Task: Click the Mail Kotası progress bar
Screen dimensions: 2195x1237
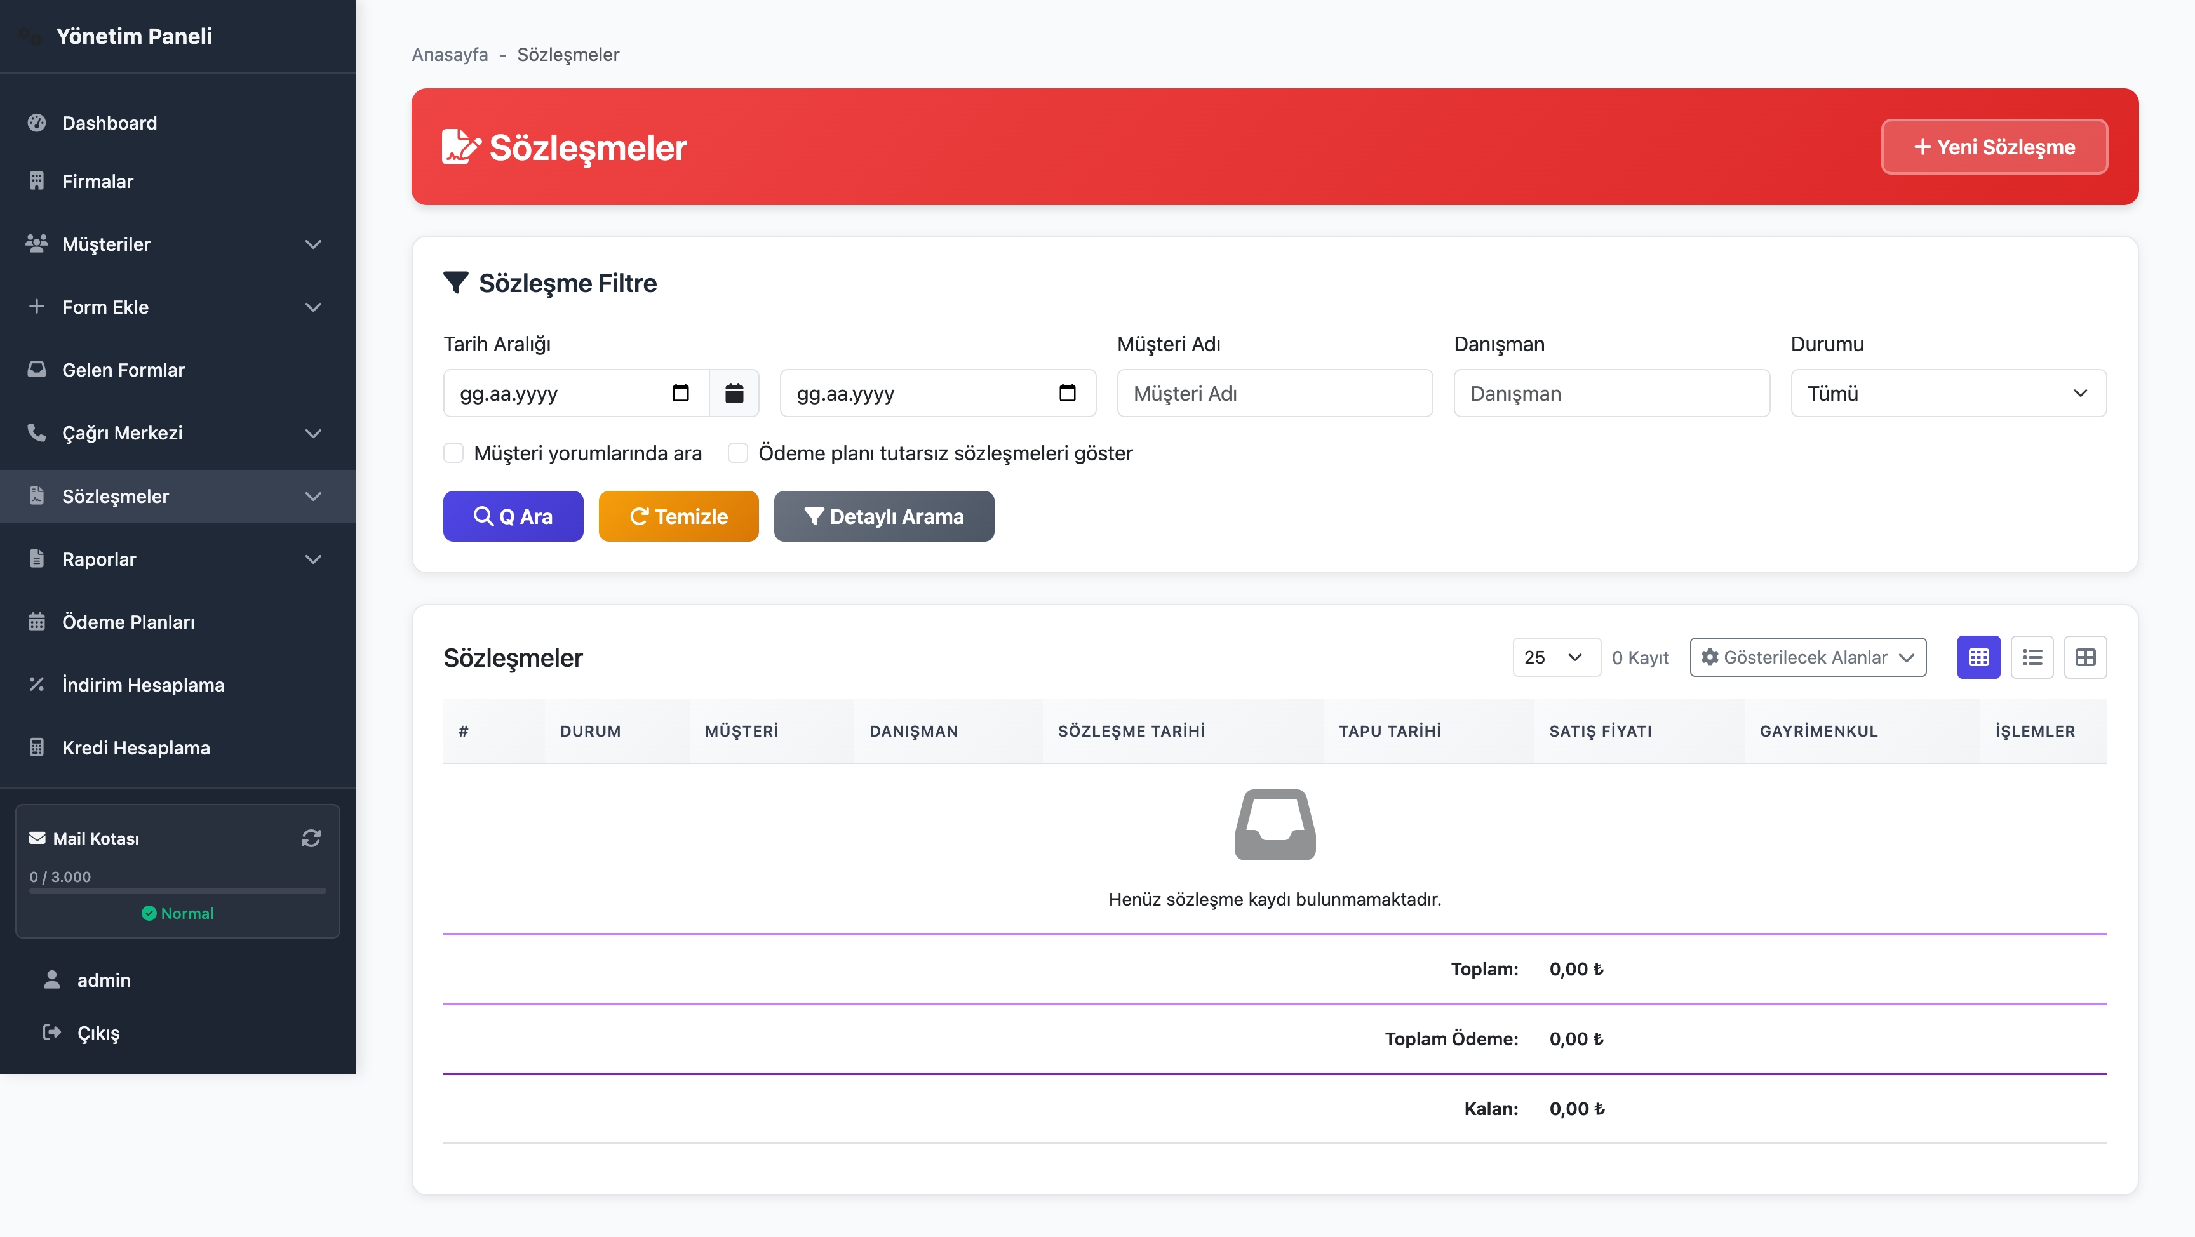Action: tap(177, 891)
